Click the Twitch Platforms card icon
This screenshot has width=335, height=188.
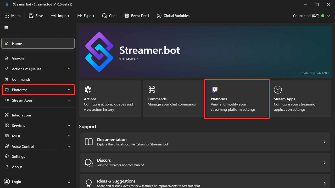click(x=215, y=90)
